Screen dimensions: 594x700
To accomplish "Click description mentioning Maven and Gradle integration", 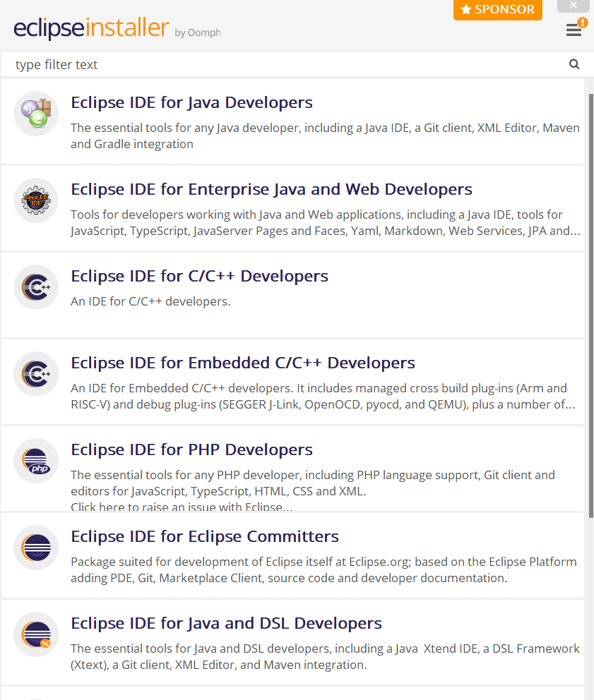I will (325, 135).
